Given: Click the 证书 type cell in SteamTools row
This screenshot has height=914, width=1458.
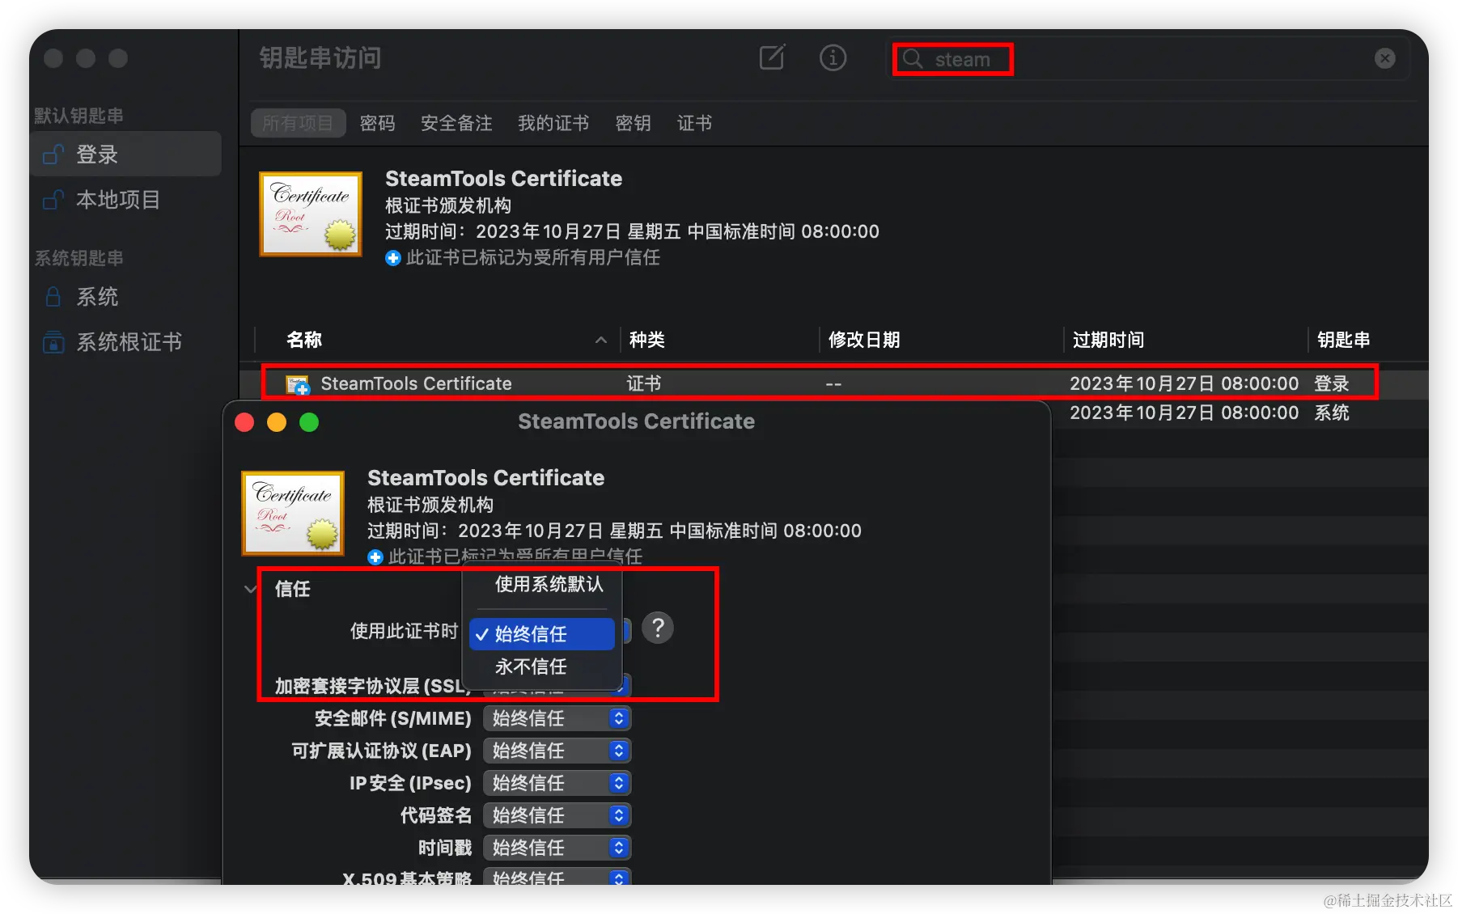Looking at the screenshot, I should tap(644, 383).
